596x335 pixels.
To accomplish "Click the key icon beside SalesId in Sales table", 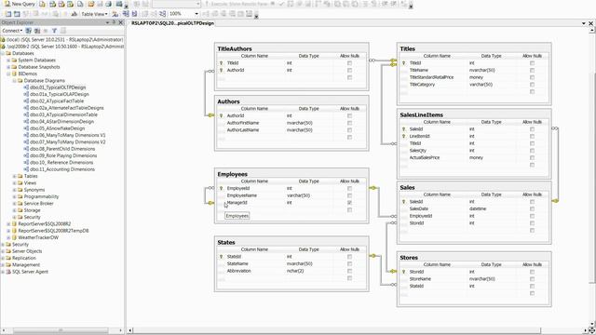I will 403,202.
